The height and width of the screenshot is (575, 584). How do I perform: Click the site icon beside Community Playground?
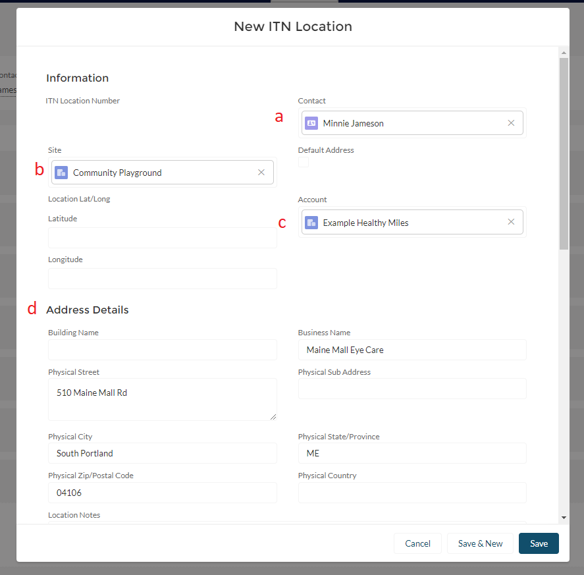[x=61, y=173]
